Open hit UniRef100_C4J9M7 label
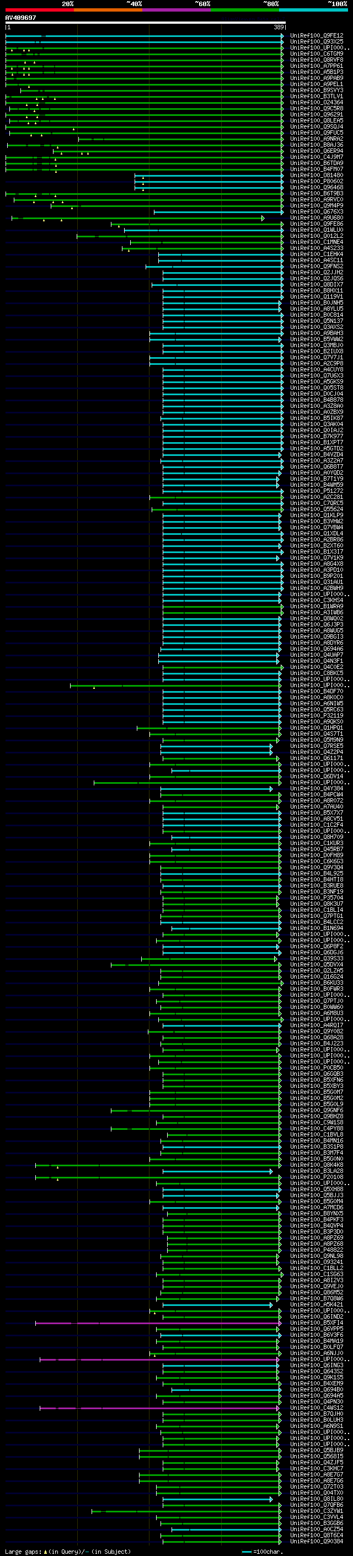 (316, 157)
